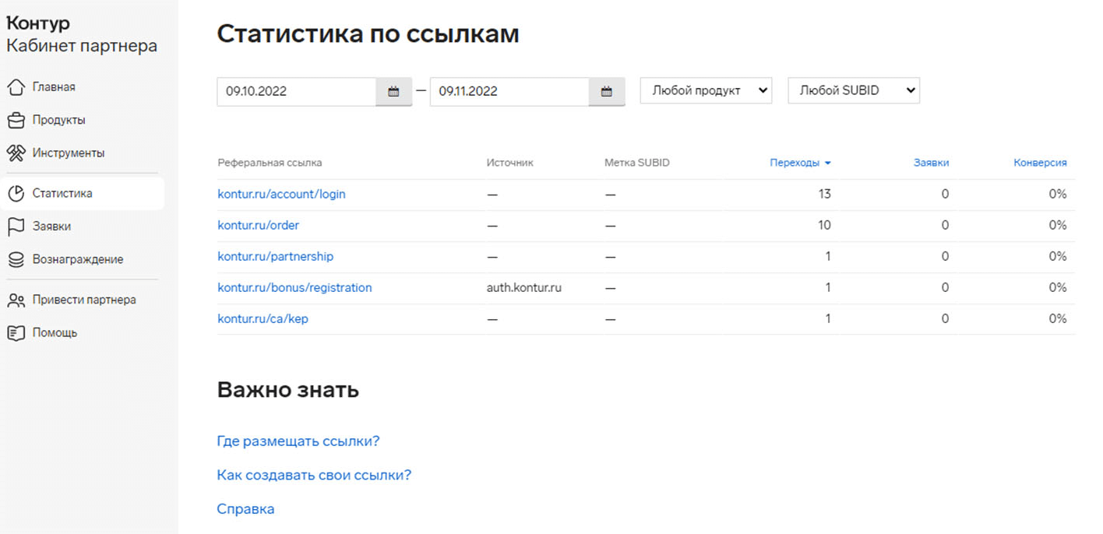Open the Справка link
Screen dimensions: 1103x534
point(245,509)
